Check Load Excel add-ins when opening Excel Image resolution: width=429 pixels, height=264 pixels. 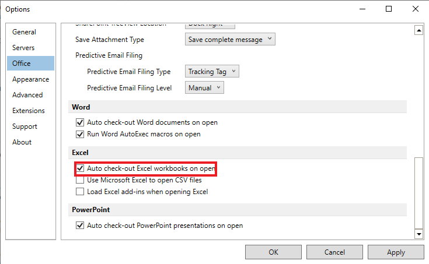80,192
